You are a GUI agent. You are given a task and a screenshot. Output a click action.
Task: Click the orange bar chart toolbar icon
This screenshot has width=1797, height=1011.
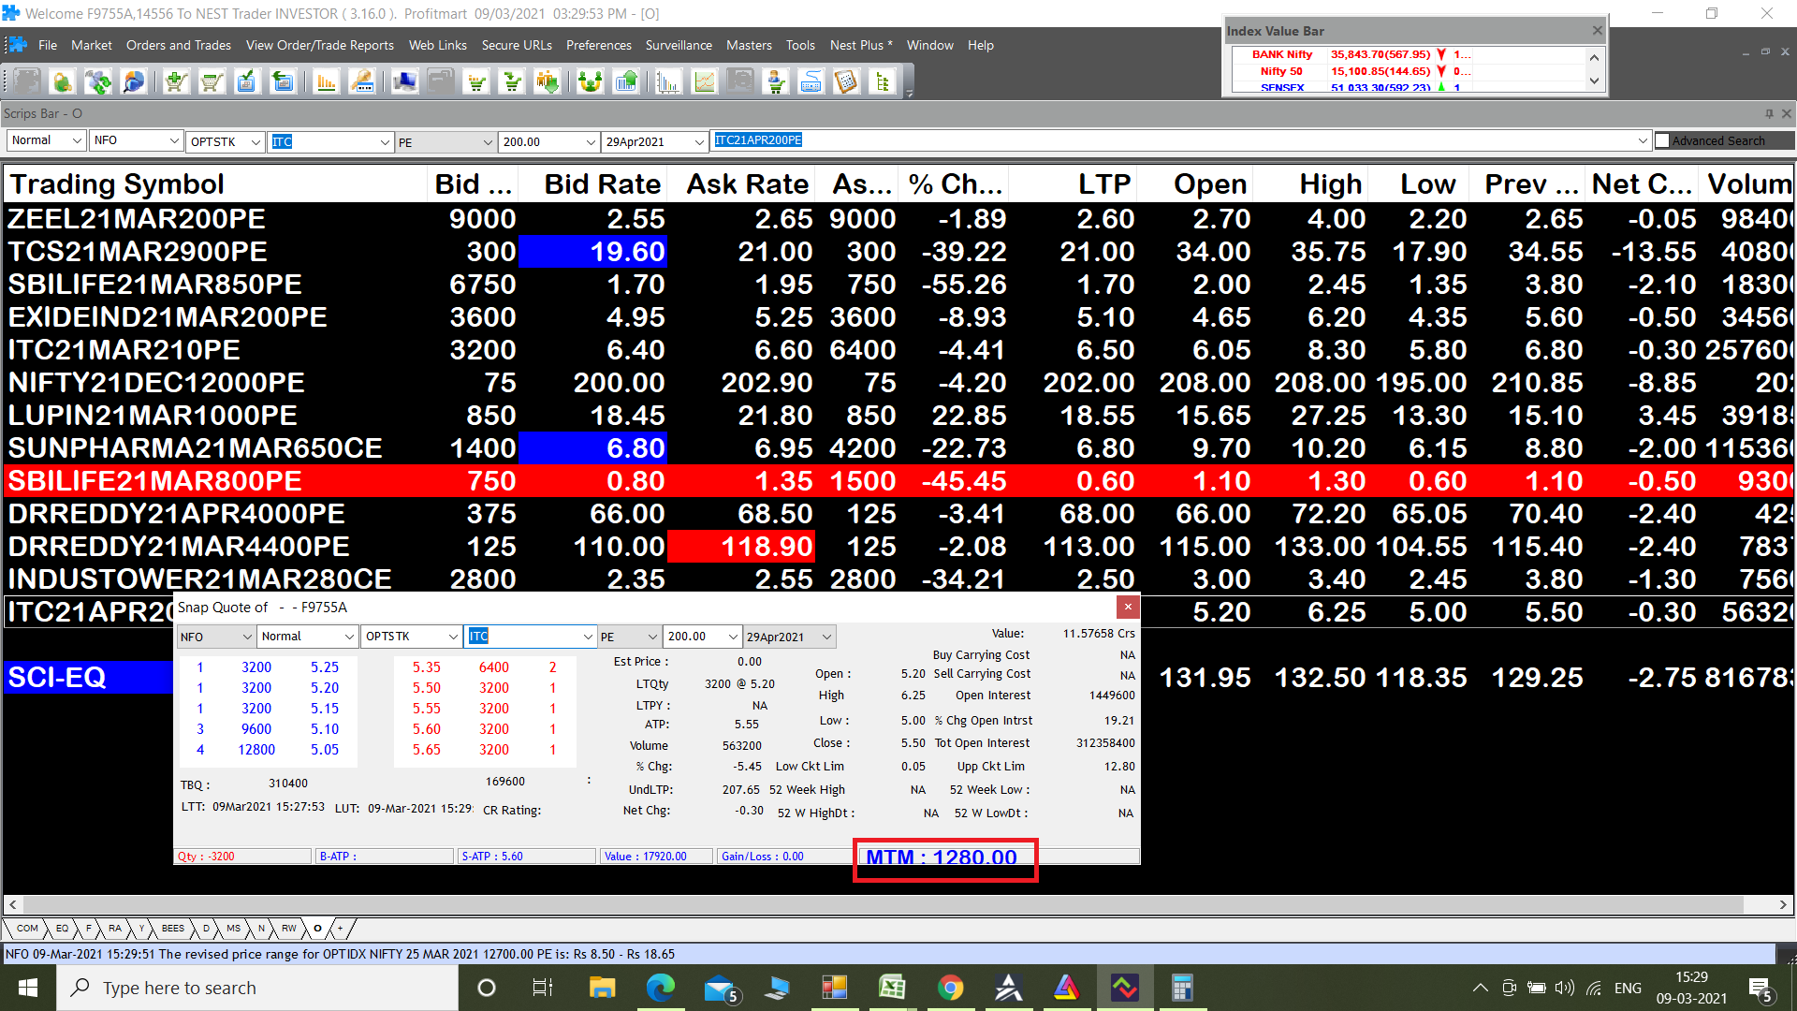click(327, 82)
